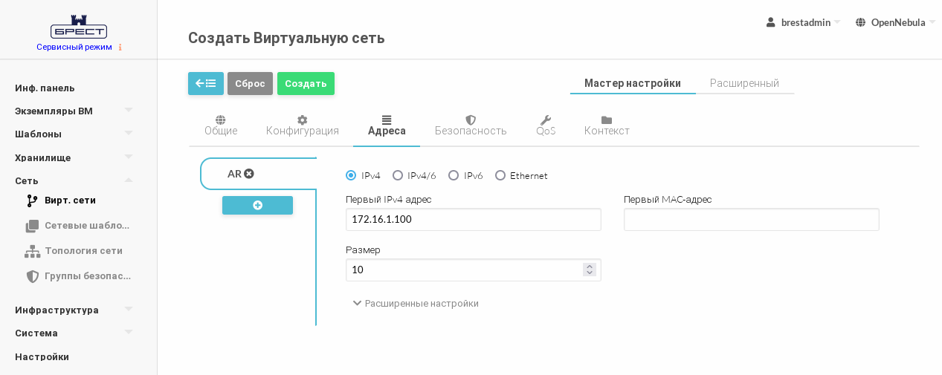
Task: Expand the advanced settings section (Расширенные настройки)
Action: (x=416, y=303)
